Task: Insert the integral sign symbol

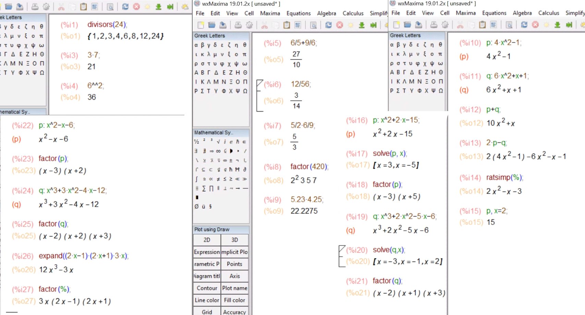Action: tap(197, 179)
